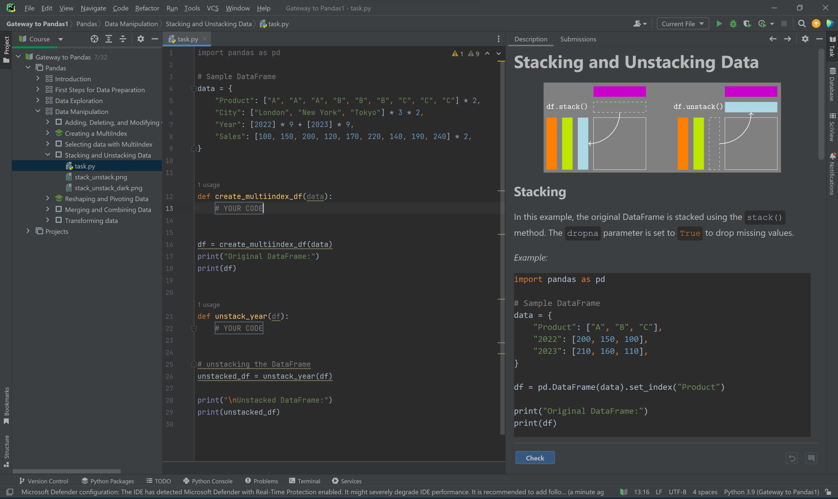Open the Tools menu

(192, 8)
